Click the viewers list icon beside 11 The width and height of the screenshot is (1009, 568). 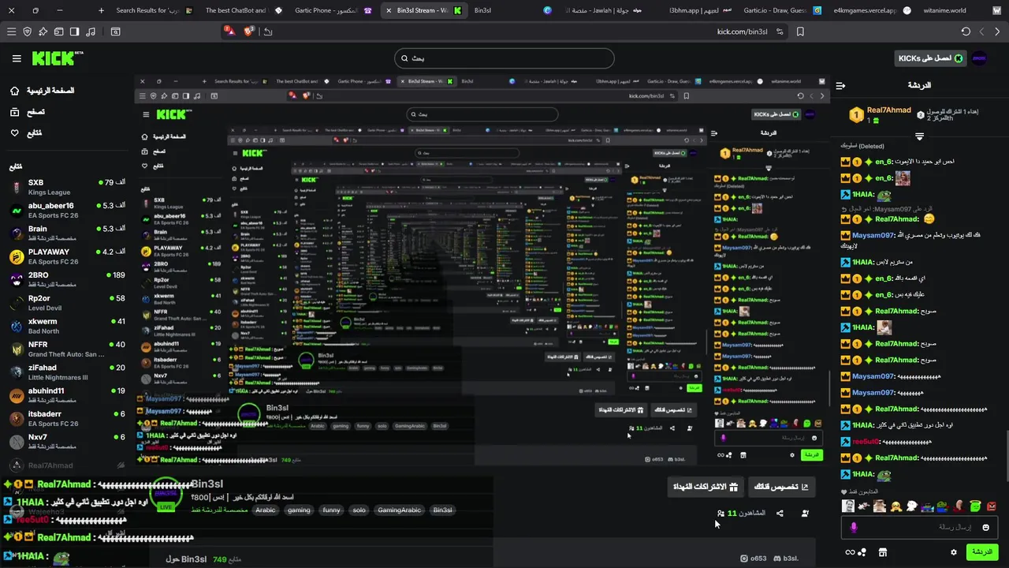[x=720, y=514]
